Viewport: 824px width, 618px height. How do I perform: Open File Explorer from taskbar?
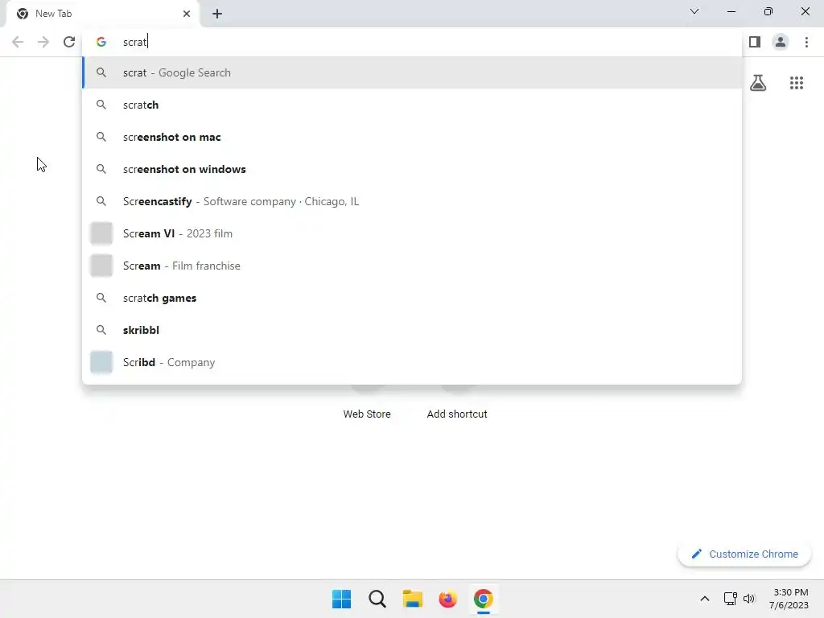[x=413, y=599]
